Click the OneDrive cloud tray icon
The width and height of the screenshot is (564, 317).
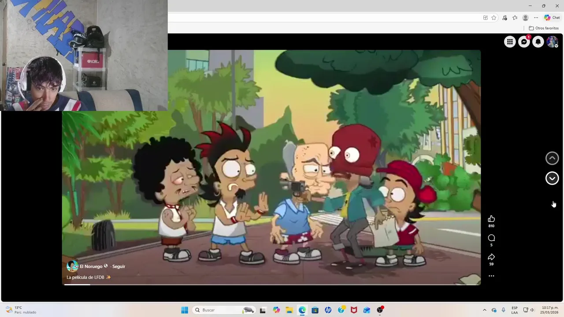(x=494, y=310)
